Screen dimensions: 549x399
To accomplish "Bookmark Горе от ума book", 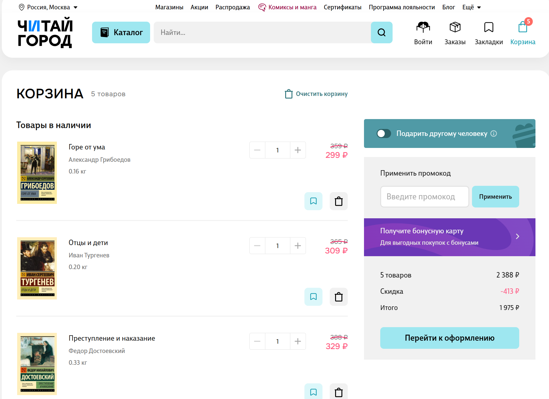I will (313, 201).
